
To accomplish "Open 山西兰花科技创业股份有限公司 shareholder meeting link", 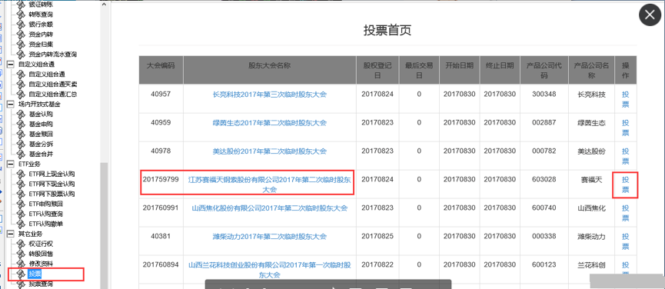I will [x=270, y=270].
